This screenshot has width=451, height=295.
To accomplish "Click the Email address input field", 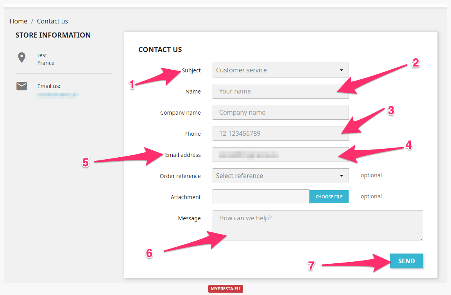I will pos(281,155).
